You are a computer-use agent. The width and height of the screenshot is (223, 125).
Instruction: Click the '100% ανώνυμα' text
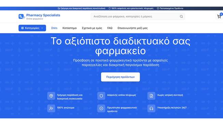(66, 108)
